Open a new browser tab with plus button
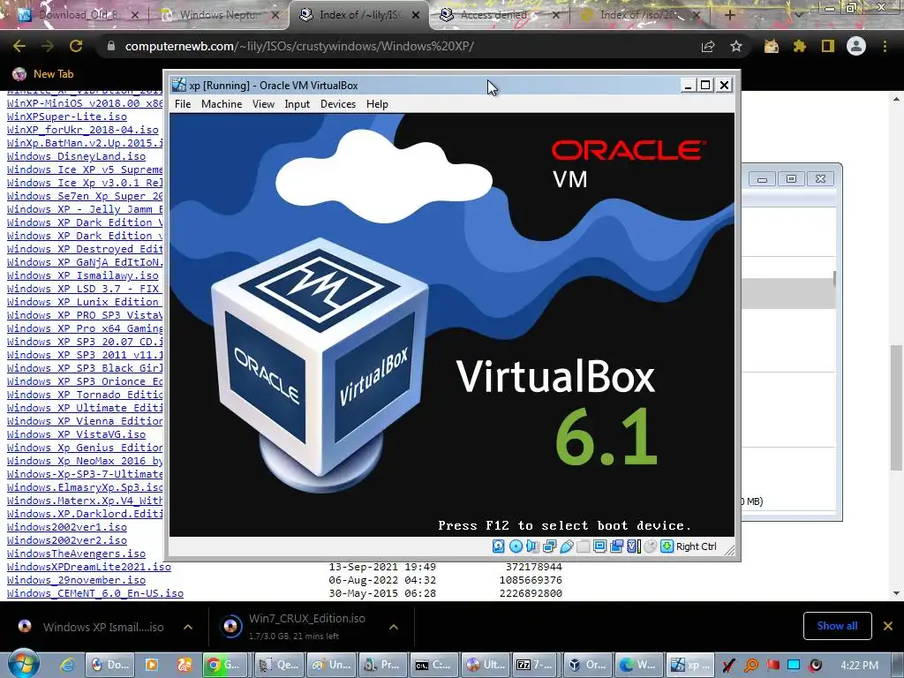The height and width of the screenshot is (678, 904). point(729,15)
